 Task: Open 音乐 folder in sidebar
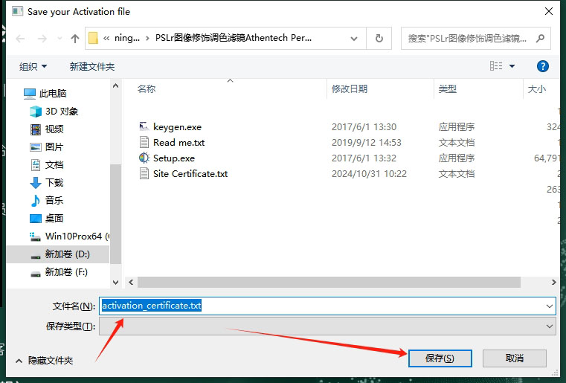47,200
